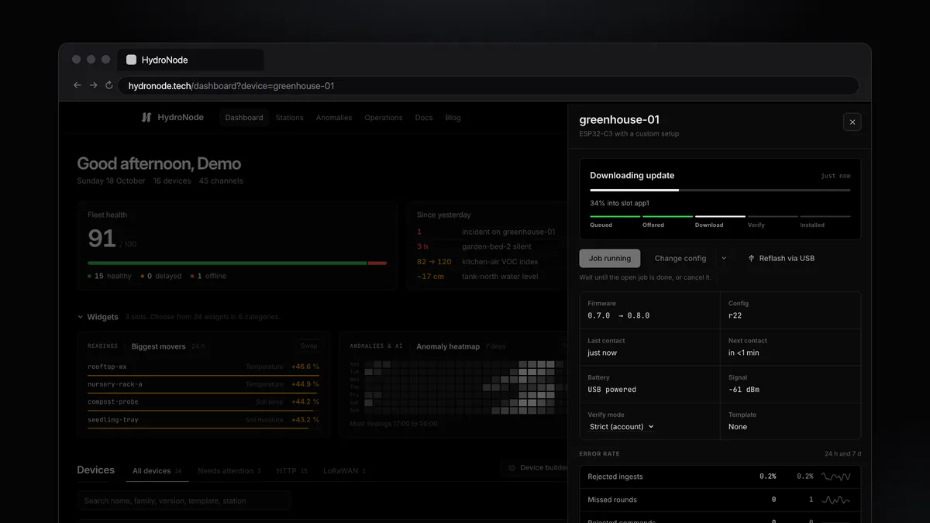The width and height of the screenshot is (930, 523).
Task: Open the Stations nav item
Action: point(289,118)
